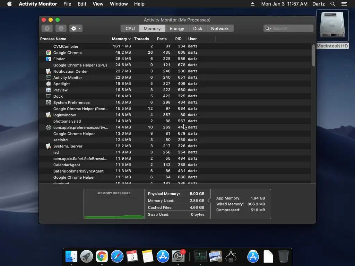Select the CVMCompiler process row
This screenshot has width=355, height=266.
click(x=175, y=46)
